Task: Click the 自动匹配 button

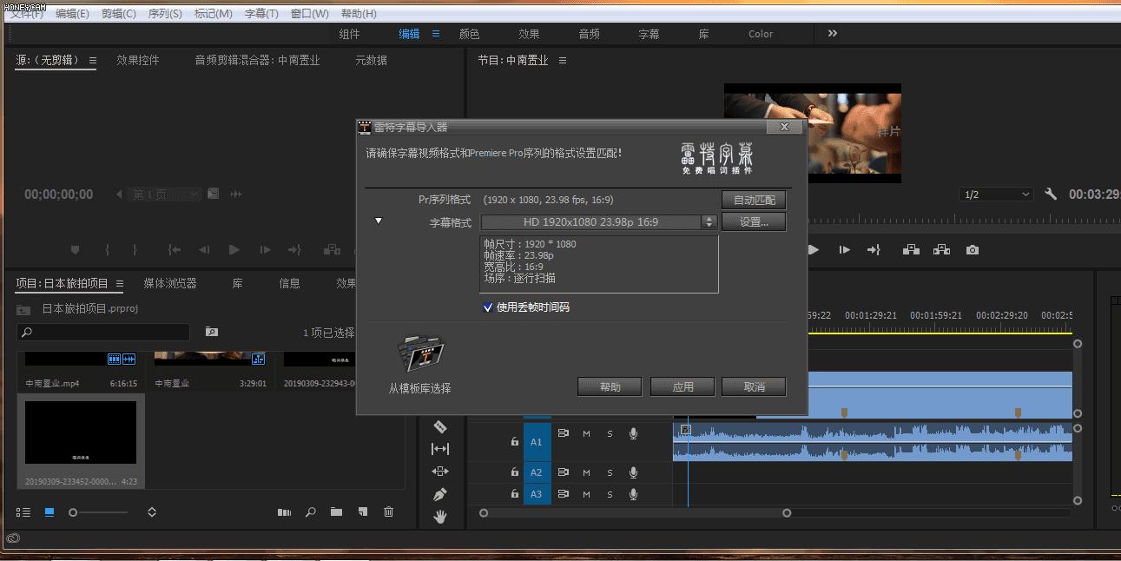Action: pyautogui.click(x=754, y=201)
